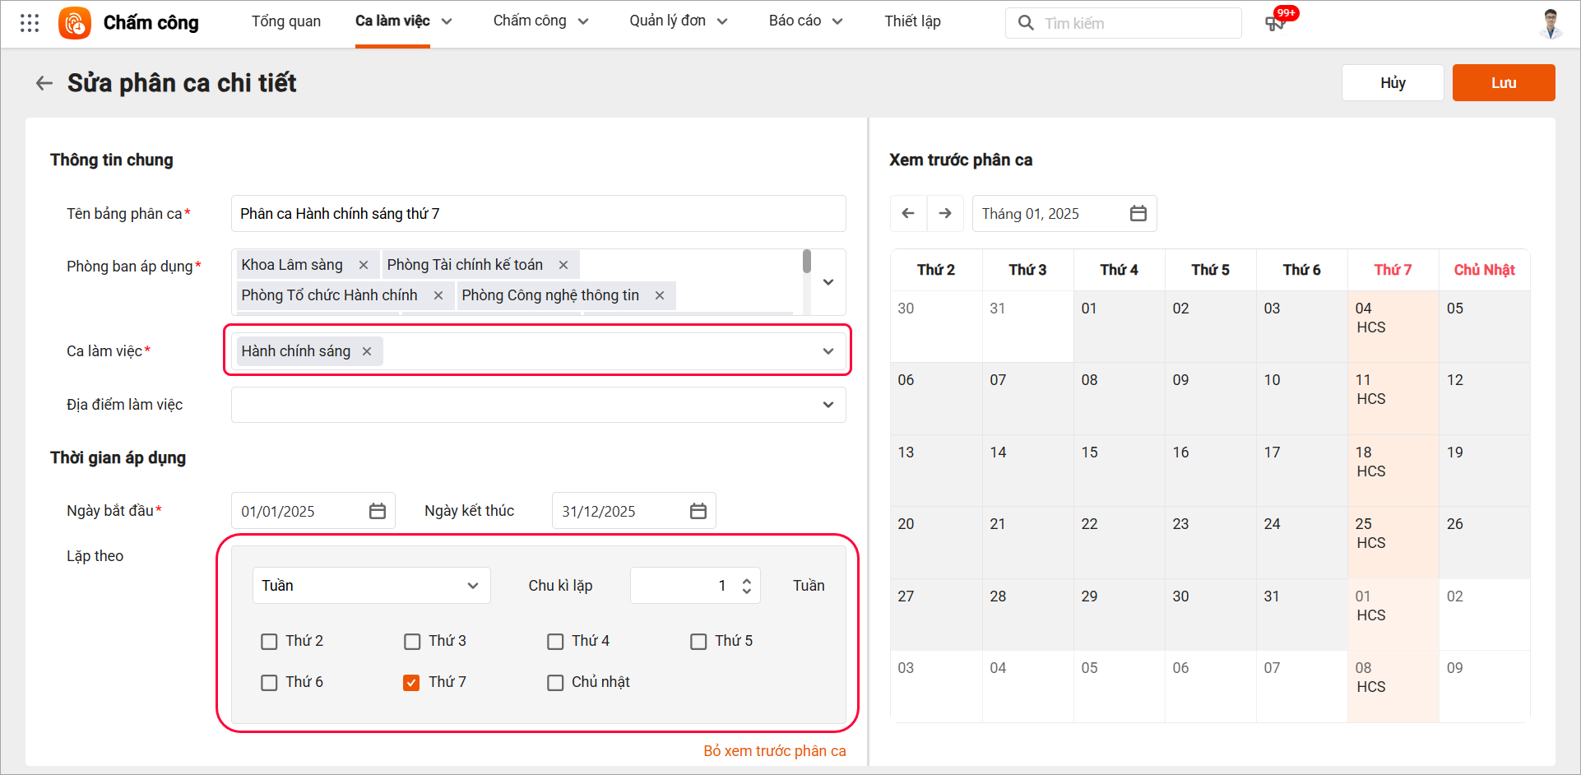Click the Bỏ xem trước phân ca link
Viewport: 1581px width, 775px height.
point(774,751)
